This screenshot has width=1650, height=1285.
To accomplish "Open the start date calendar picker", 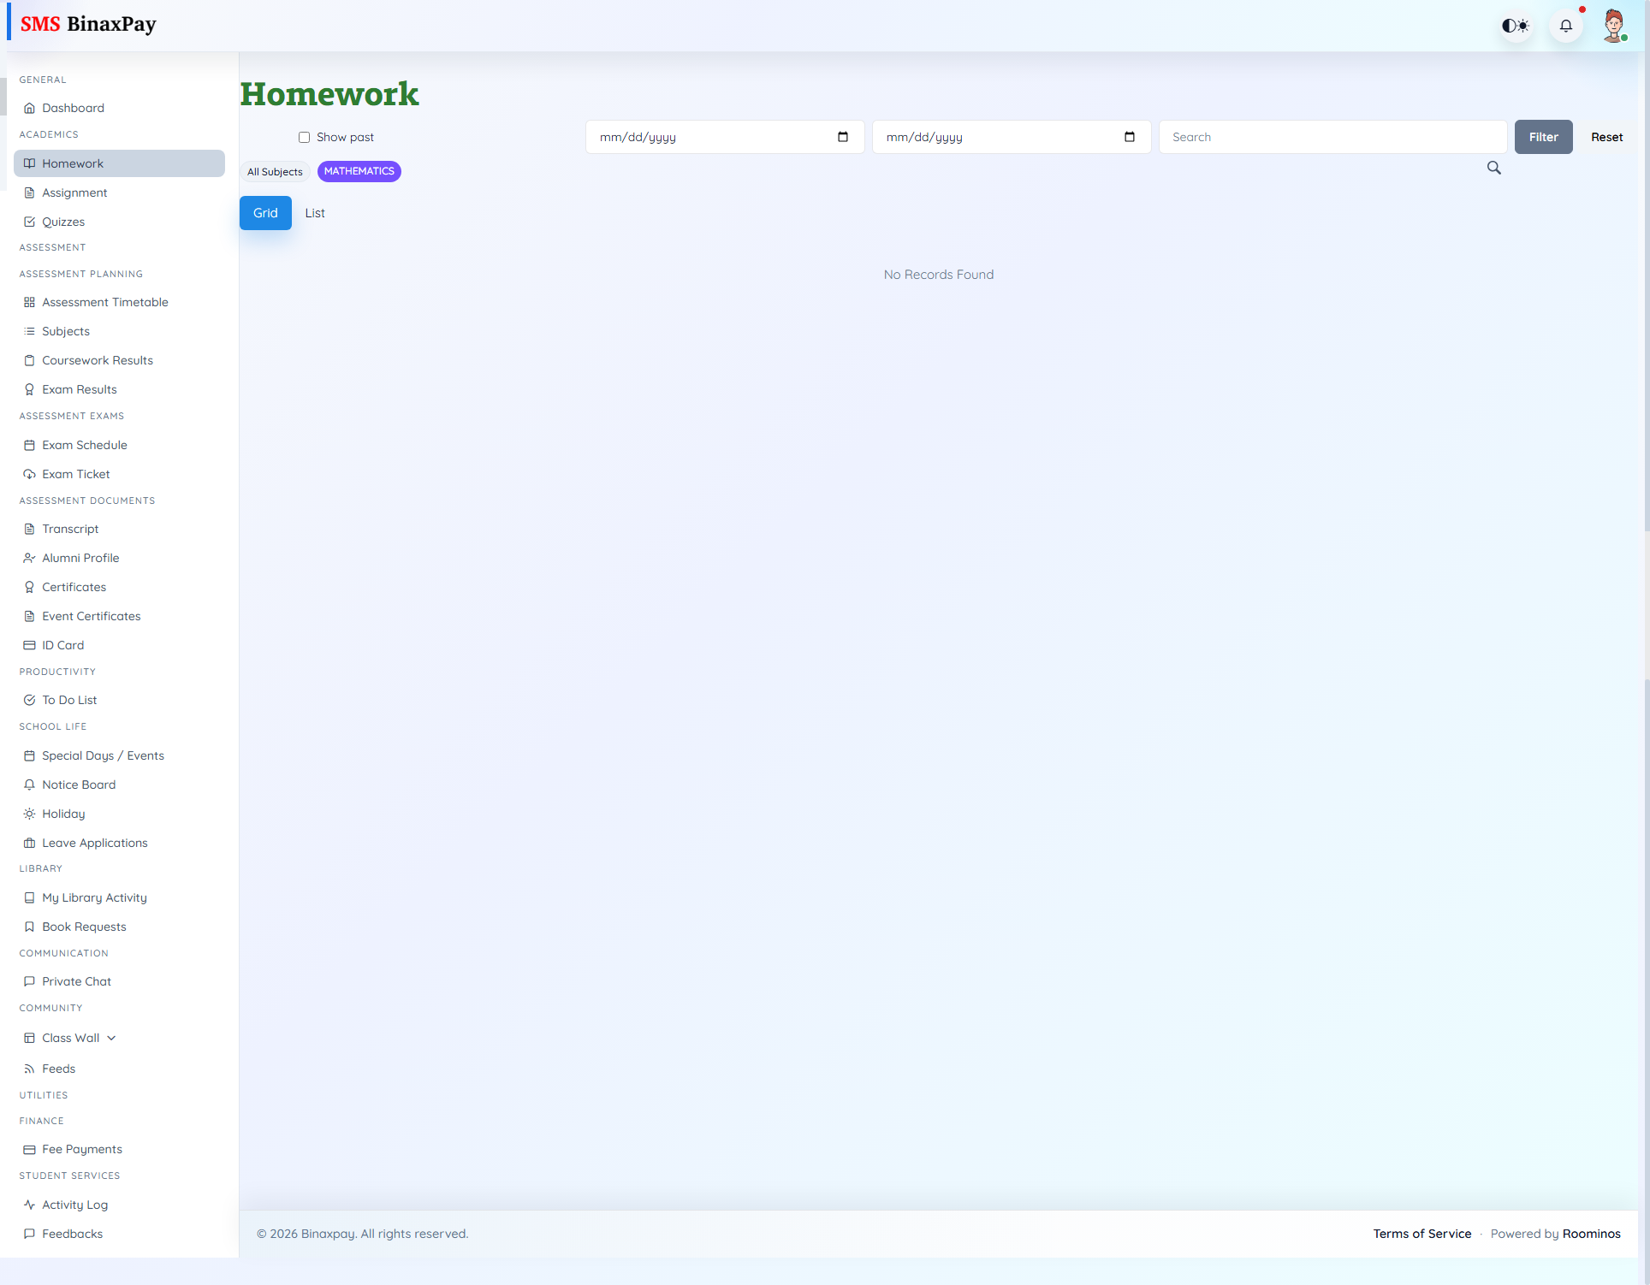I will 843,137.
